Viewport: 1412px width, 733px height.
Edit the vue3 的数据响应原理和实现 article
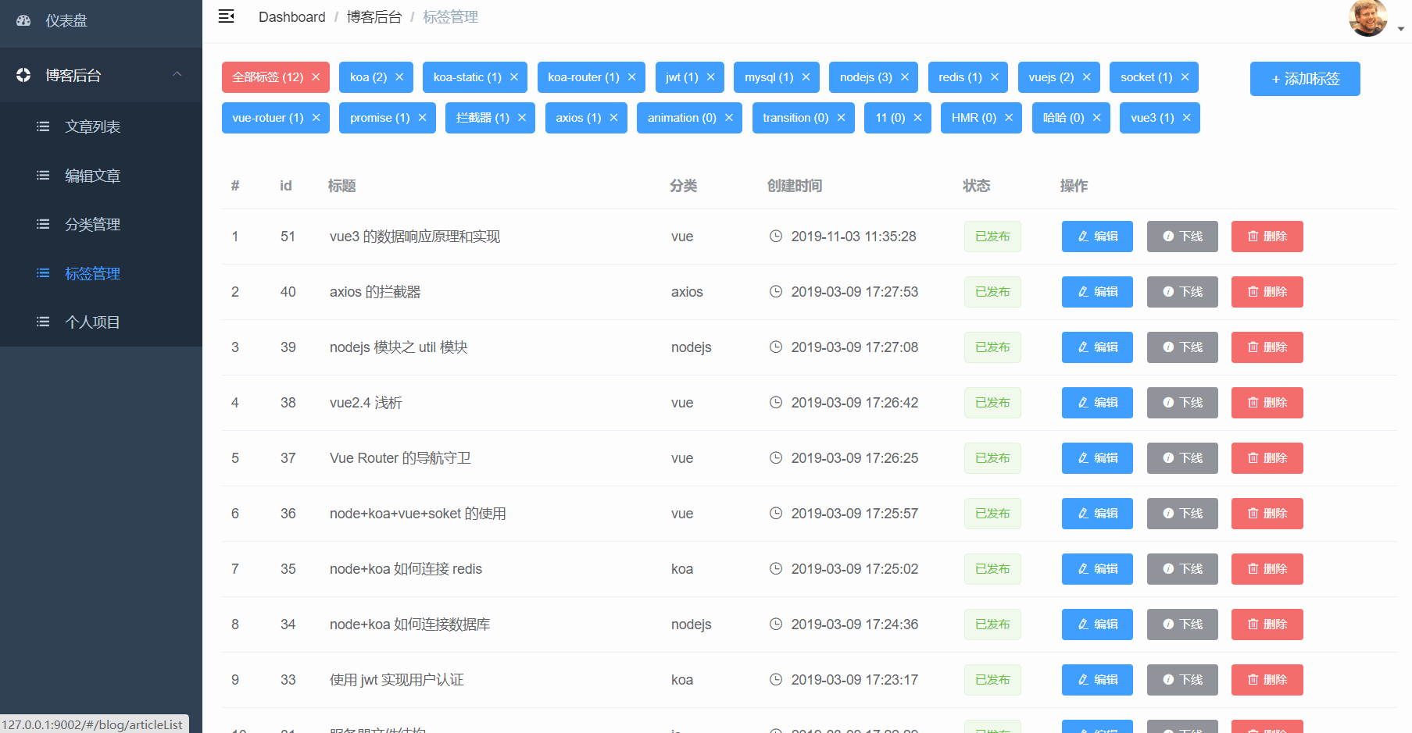[1097, 237]
